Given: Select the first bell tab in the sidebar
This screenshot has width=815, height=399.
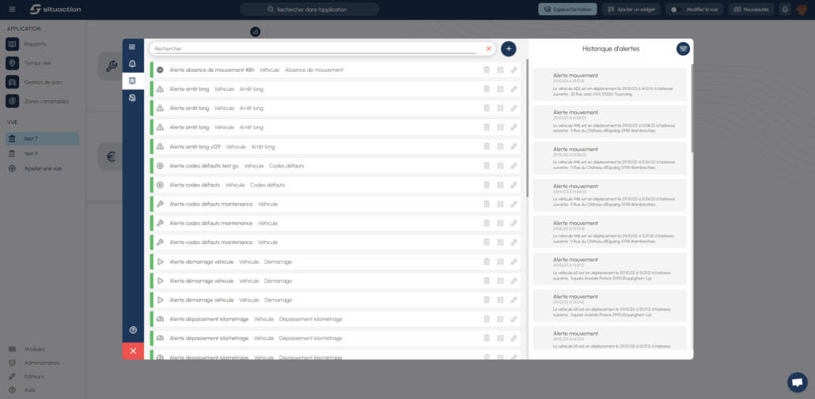Looking at the screenshot, I should coord(132,64).
